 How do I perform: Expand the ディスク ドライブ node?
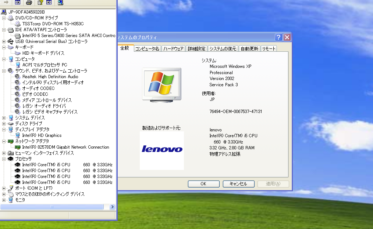(4, 124)
